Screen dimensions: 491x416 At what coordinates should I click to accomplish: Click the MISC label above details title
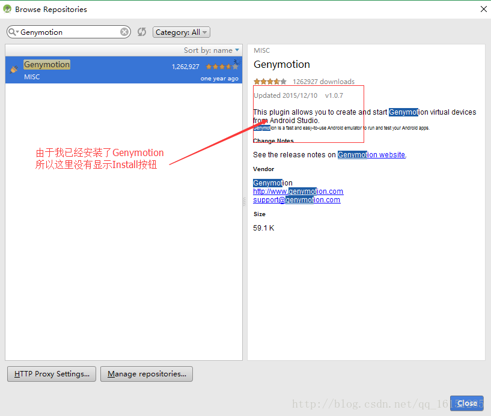click(262, 50)
